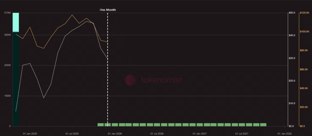312x136 pixels.
Task: Click the orange "$120.0K" axis label
Action: point(305,13)
